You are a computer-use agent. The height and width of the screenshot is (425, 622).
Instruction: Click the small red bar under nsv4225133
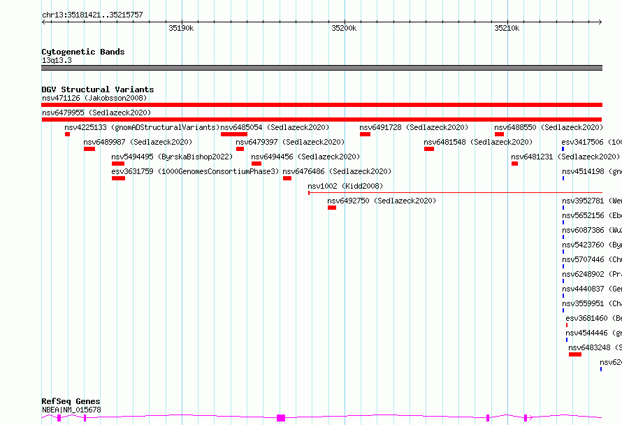[67, 134]
